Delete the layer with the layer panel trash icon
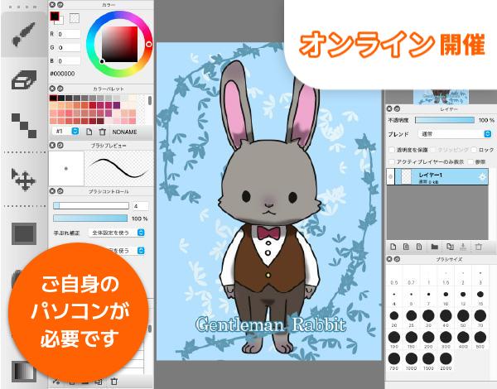This screenshot has width=497, height=389. click(479, 247)
